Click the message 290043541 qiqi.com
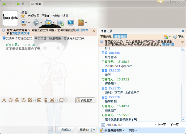The width and height of the screenshot is (186, 134). click(x=119, y=66)
